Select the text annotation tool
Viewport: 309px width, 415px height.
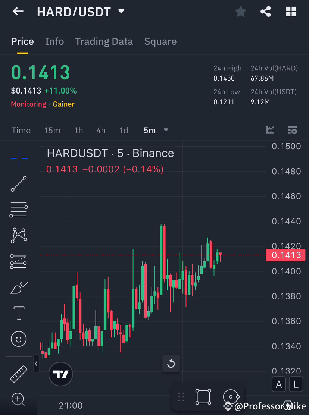(x=19, y=313)
